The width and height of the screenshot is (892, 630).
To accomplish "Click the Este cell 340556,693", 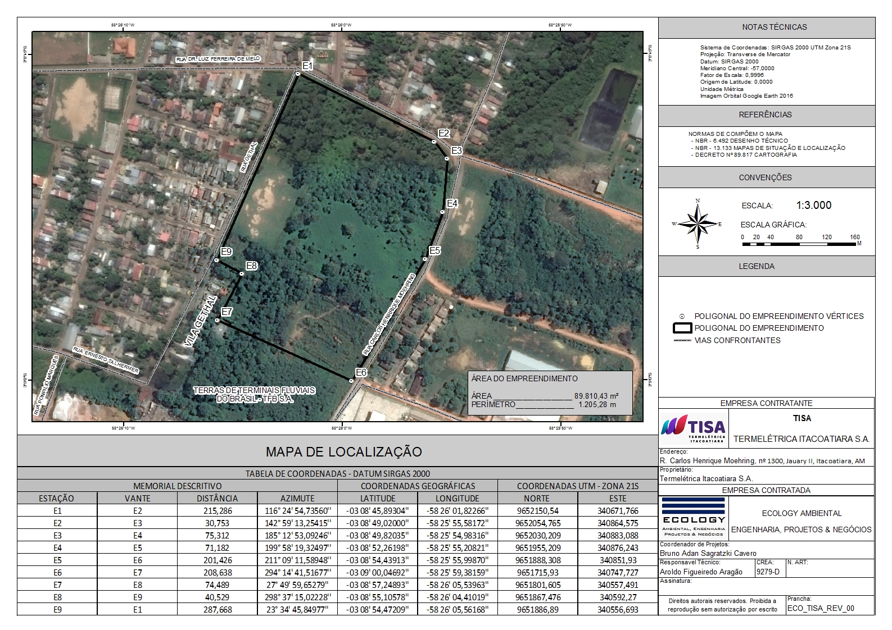I will 618,609.
